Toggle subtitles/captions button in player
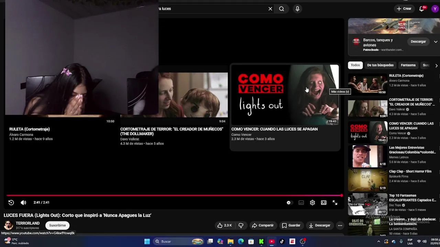This screenshot has width=440, height=247. tap(301, 203)
